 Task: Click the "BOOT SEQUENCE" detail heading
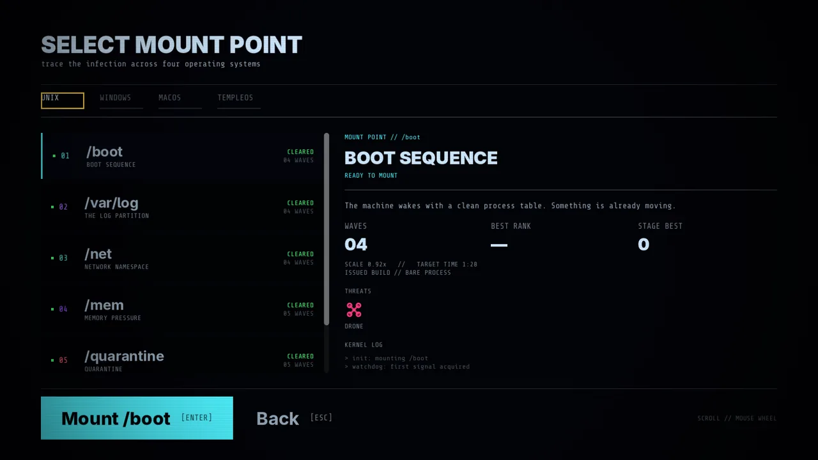click(421, 158)
